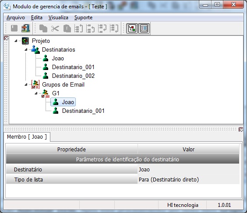Open the Visualiza menu
247x213 pixels.
point(58,17)
